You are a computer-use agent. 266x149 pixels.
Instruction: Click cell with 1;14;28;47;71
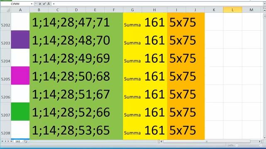tap(76, 22)
